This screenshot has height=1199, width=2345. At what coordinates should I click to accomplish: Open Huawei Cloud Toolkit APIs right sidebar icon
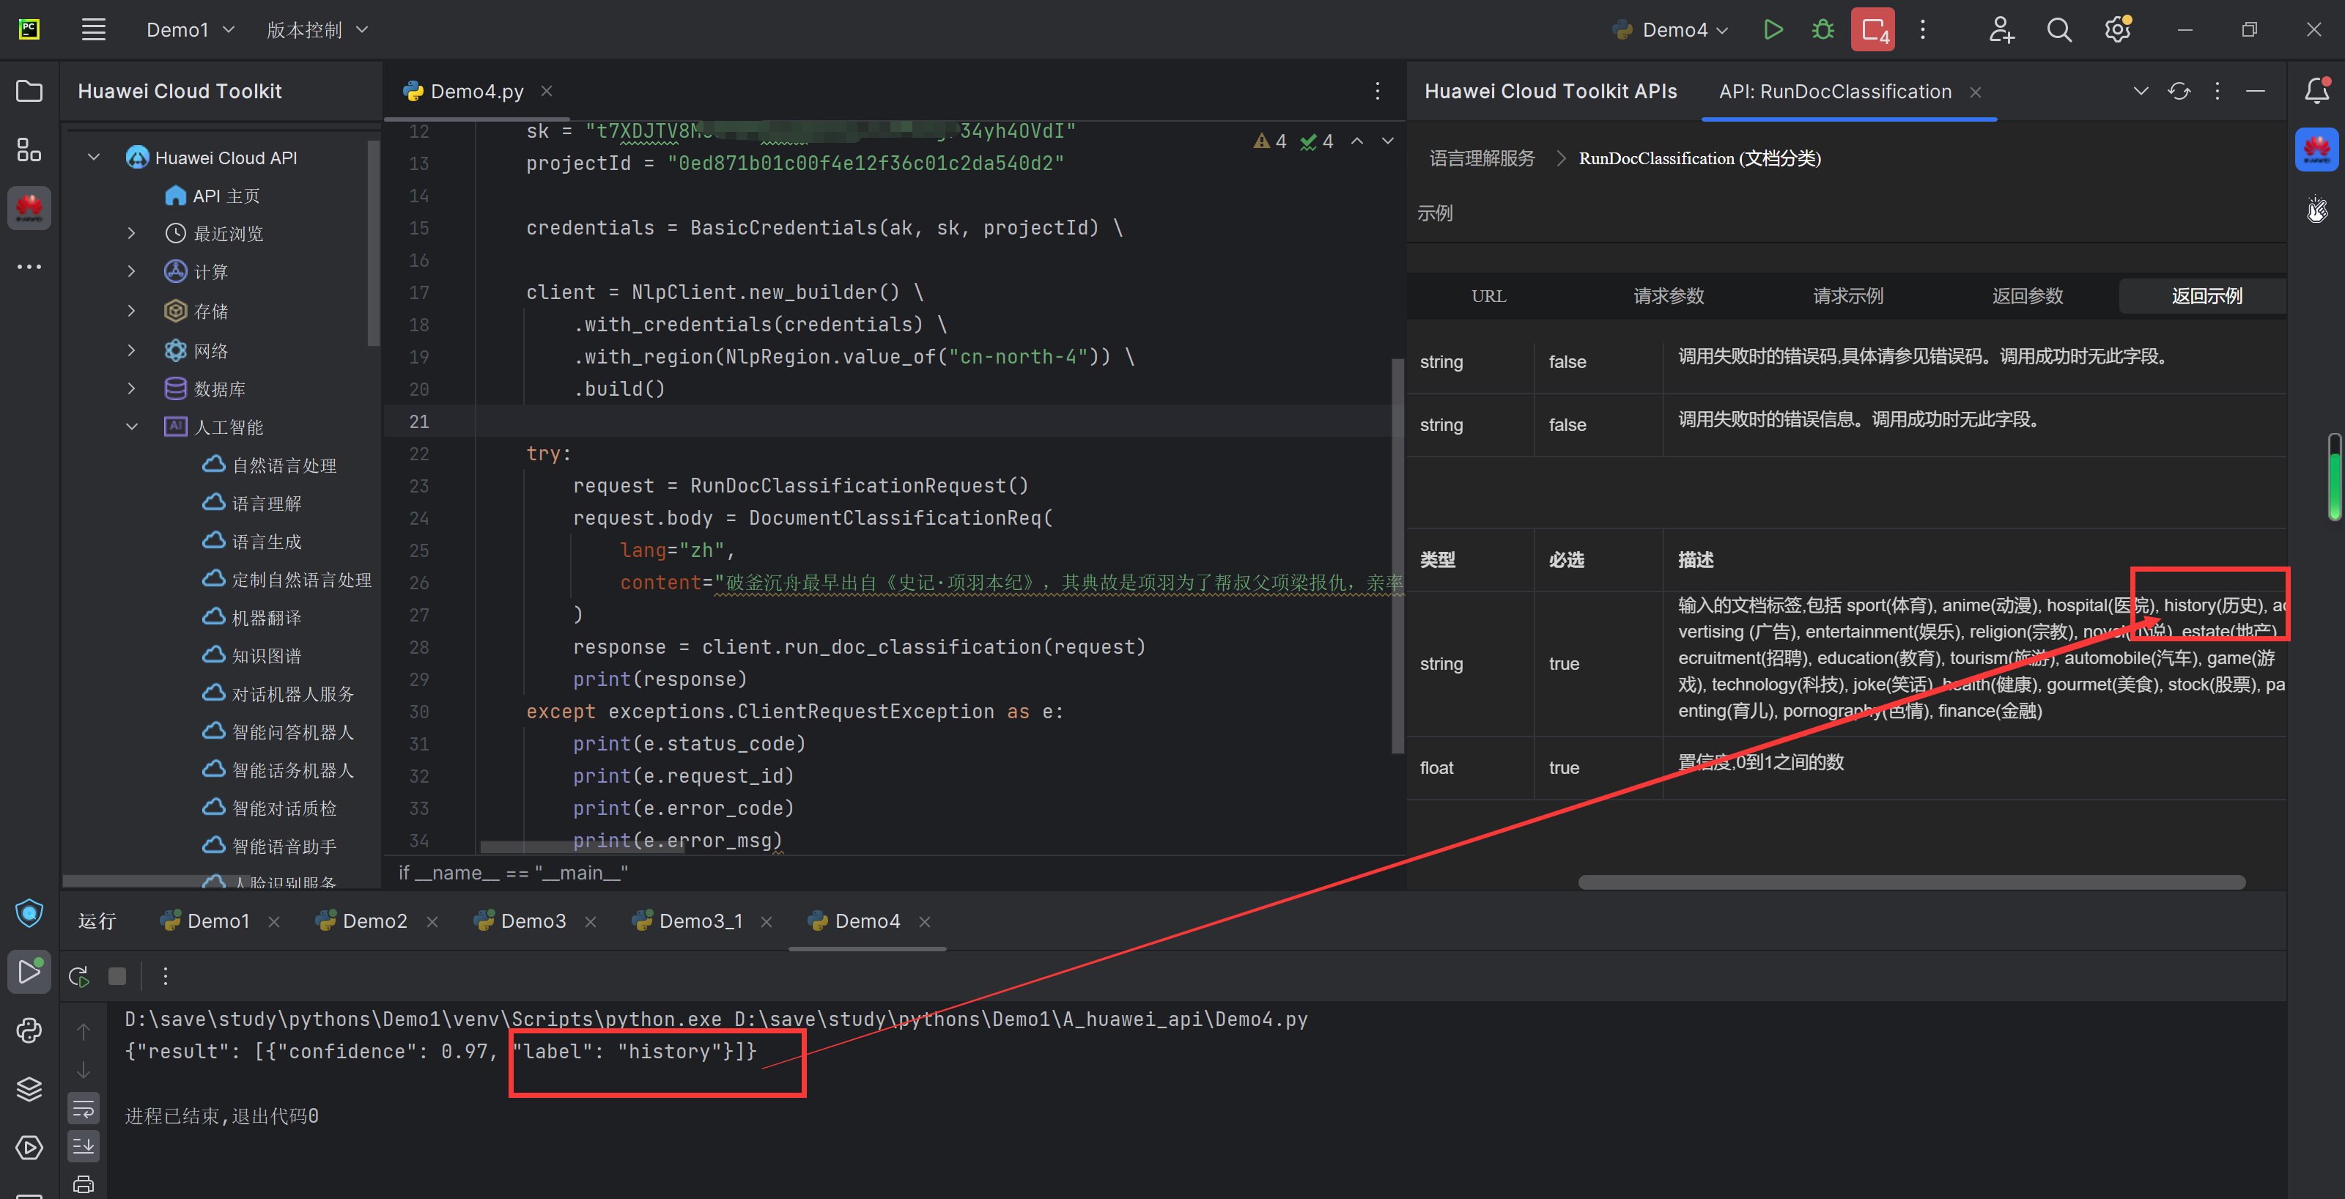pyautogui.click(x=2316, y=150)
